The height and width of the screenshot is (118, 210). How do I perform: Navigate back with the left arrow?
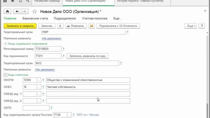coord(17,11)
